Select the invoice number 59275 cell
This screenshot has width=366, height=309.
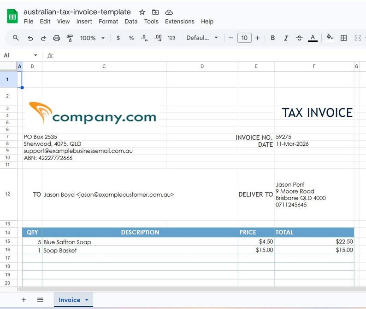click(x=314, y=137)
